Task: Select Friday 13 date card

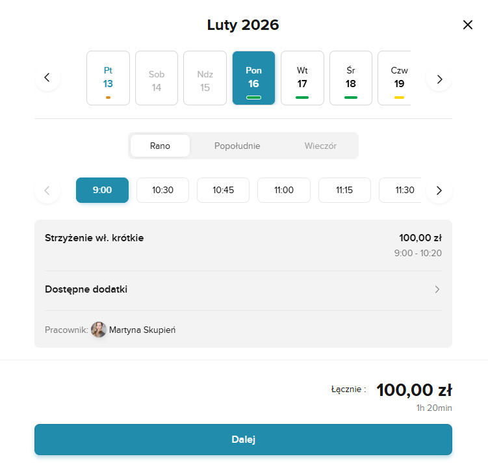Action: pyautogui.click(x=108, y=78)
